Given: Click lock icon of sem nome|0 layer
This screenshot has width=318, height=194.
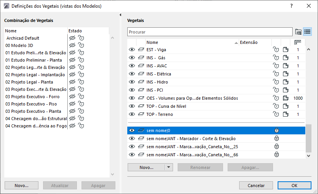Looking at the screenshot, I should pyautogui.click(x=275, y=130).
